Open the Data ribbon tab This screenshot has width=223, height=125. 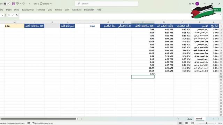(50, 10)
